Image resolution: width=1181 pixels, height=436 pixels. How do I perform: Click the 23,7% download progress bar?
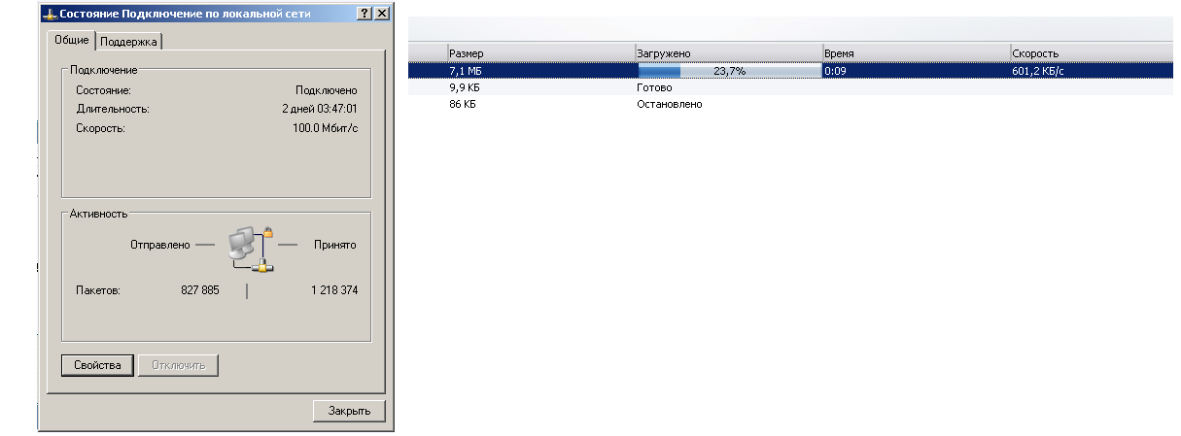[x=728, y=71]
